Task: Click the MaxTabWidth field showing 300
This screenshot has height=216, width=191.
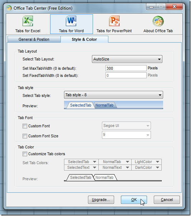Action: pyautogui.click(x=126, y=68)
